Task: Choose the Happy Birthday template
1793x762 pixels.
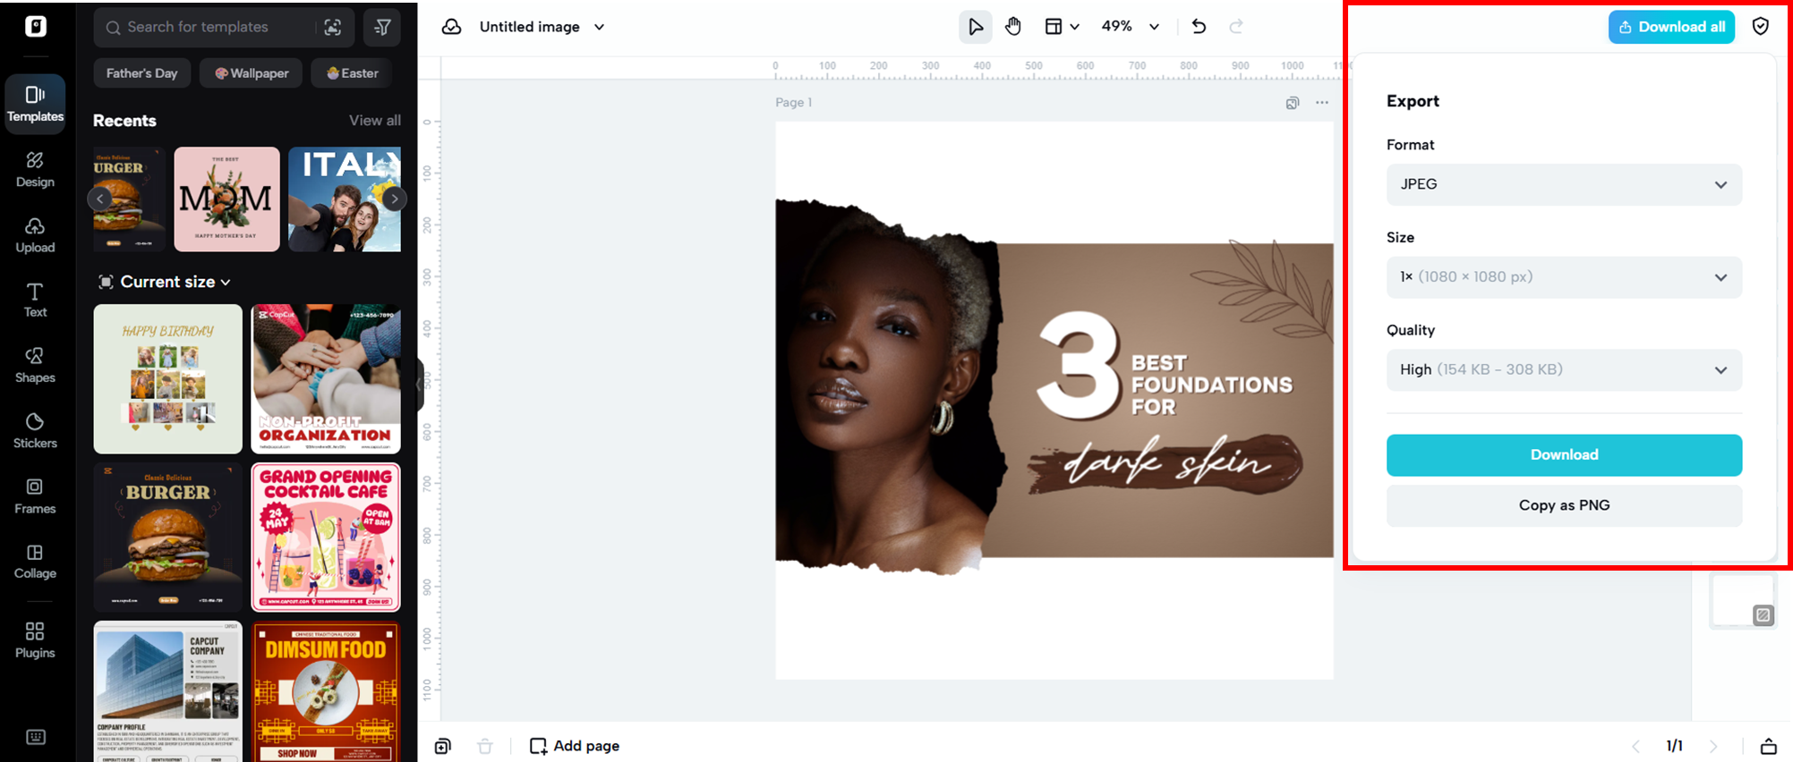Action: pyautogui.click(x=168, y=379)
